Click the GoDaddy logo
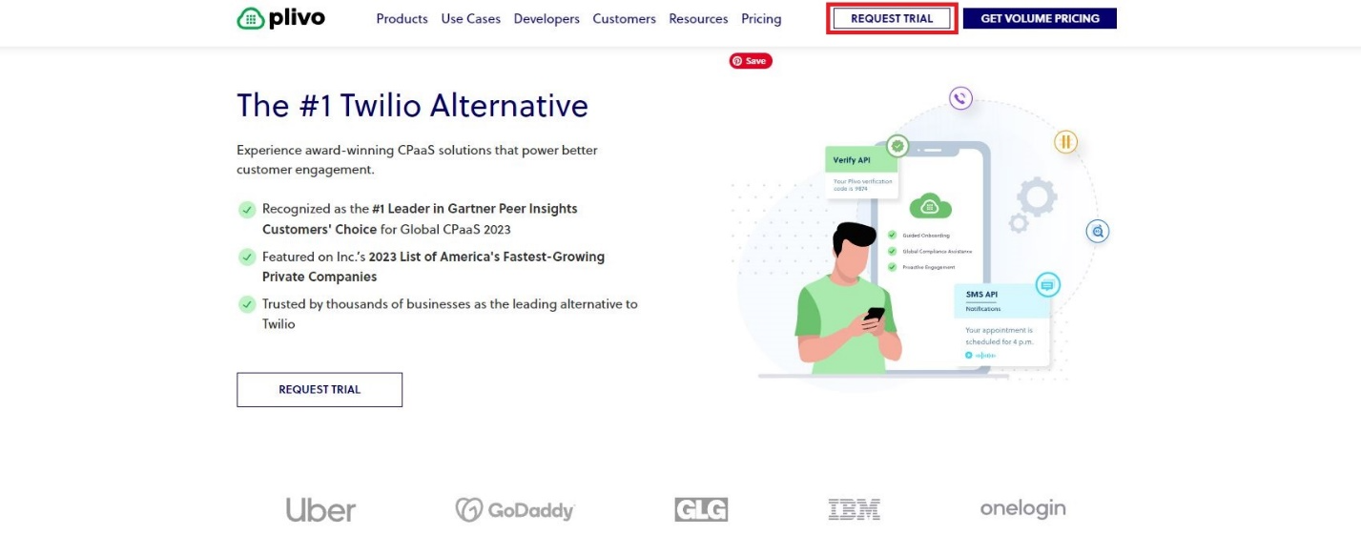Image resolution: width=1361 pixels, height=556 pixels. (515, 510)
